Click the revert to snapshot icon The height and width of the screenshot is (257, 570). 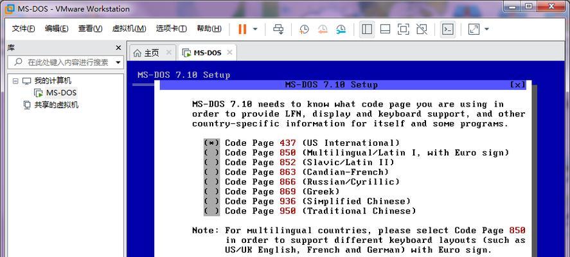point(323,29)
